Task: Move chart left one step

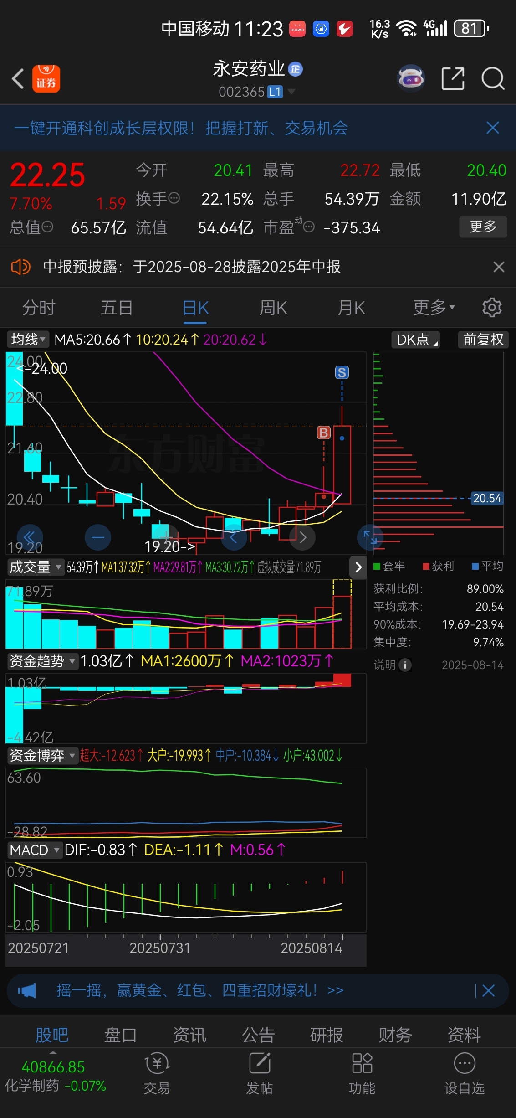Action: [234, 537]
